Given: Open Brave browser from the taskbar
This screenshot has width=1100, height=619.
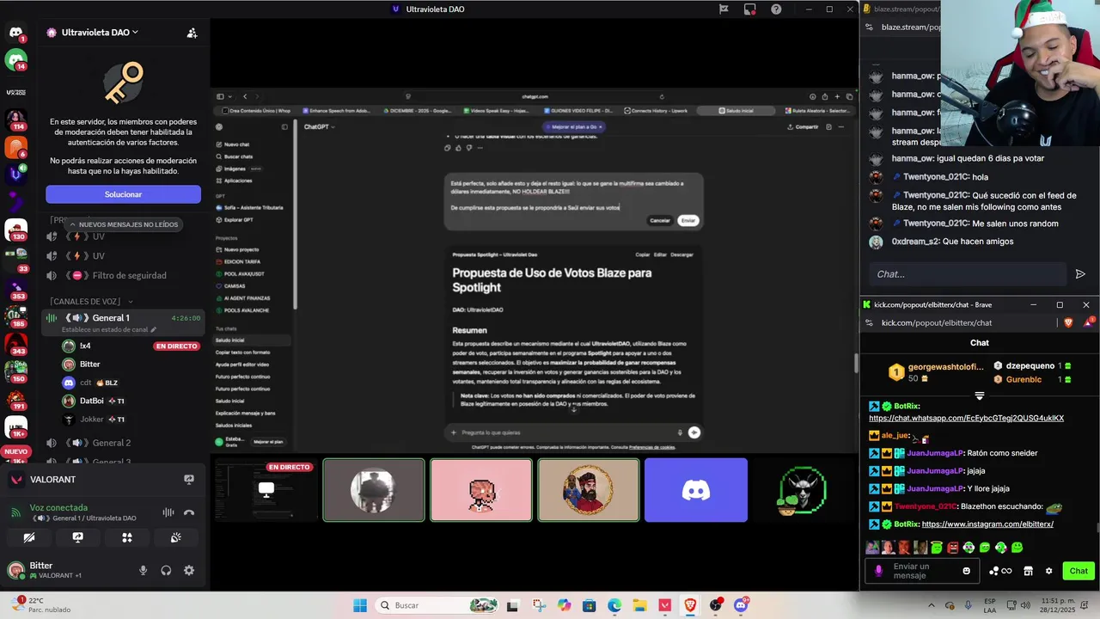Looking at the screenshot, I should pyautogui.click(x=690, y=605).
